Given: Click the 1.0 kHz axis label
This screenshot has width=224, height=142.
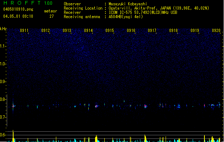Looking at the screenshot, I should tap(3, 64).
